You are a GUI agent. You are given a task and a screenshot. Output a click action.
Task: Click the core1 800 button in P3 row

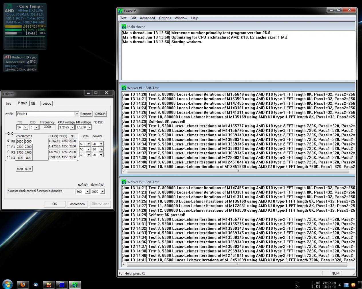click(x=28, y=158)
